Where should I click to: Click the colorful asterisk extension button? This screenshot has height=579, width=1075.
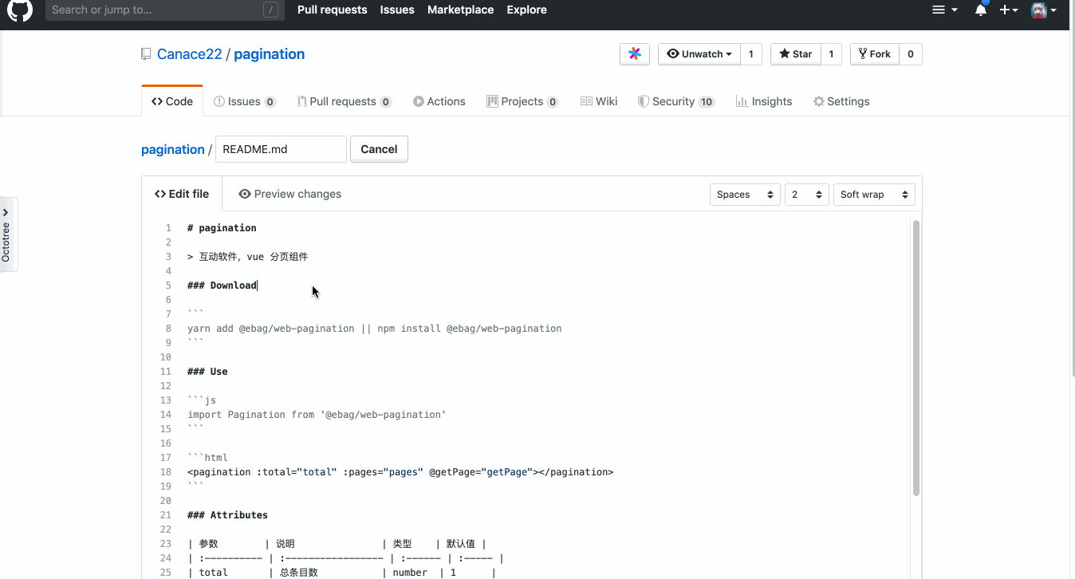635,54
